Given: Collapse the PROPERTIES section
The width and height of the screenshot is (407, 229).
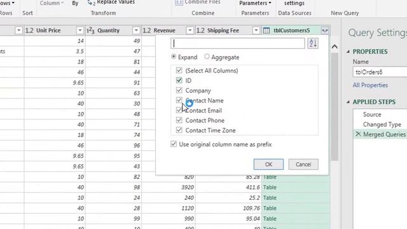Looking at the screenshot, I should pos(348,52).
